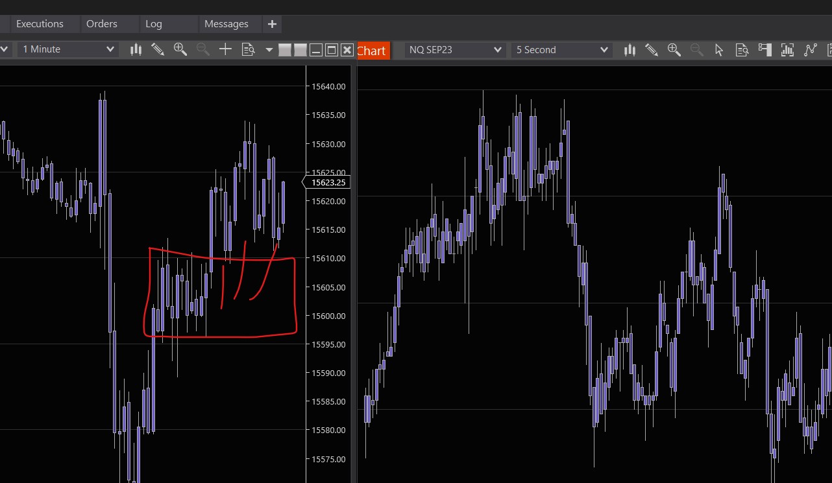Click the first gray square button beside the window controls
The width and height of the screenshot is (832, 483).
(x=285, y=50)
